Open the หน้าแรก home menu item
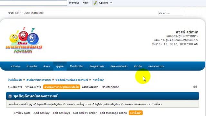Image resolution: width=206 pixels, height=116 pixels. 15,66
